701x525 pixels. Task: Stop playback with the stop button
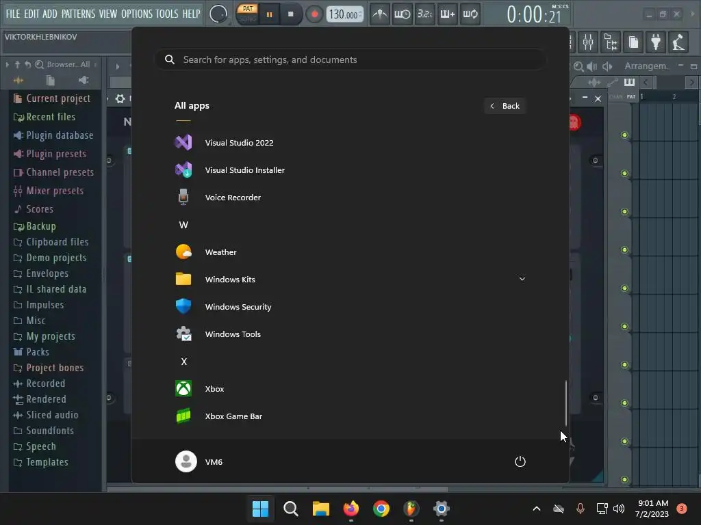pos(291,14)
